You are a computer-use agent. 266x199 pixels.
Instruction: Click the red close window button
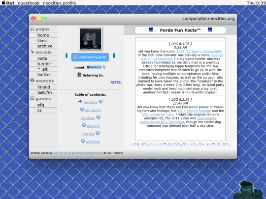coord(33,18)
